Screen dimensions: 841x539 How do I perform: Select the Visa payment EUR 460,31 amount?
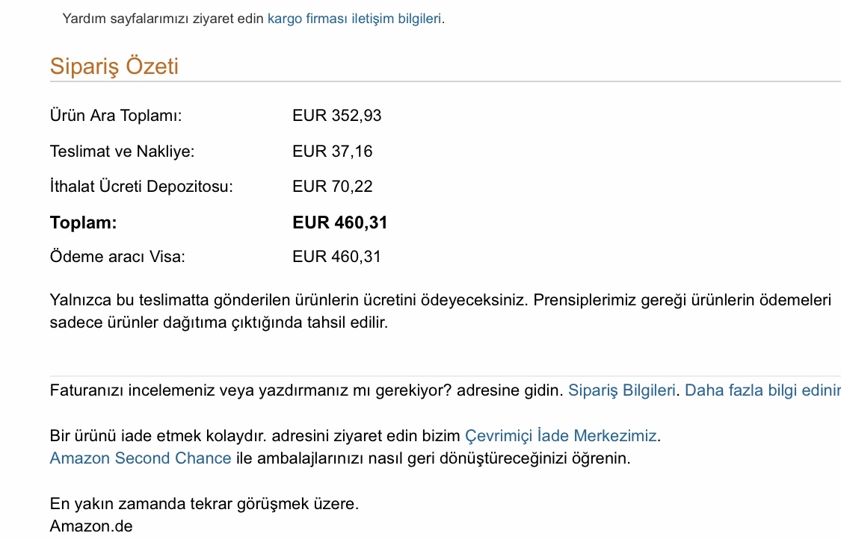337,257
